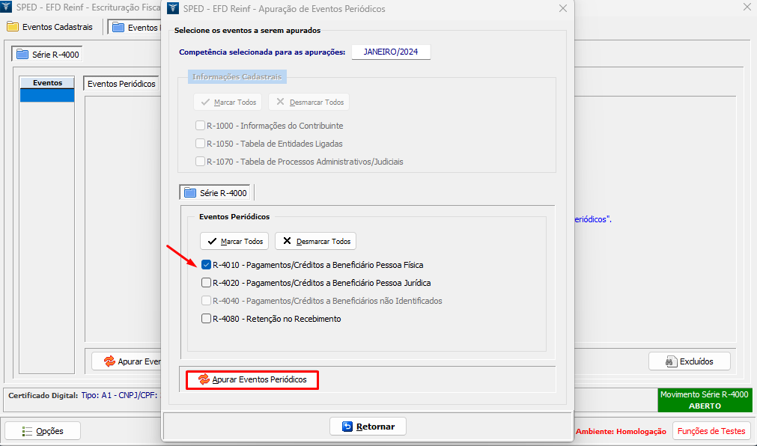Click the binoculars icon on Excluídos

(672, 361)
